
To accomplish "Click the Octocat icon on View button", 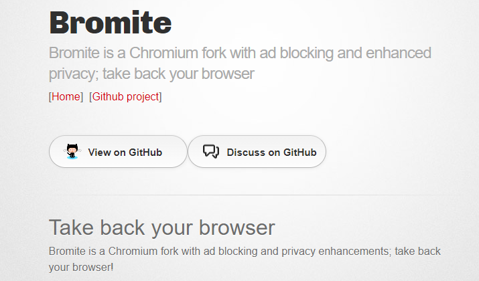I will [72, 151].
